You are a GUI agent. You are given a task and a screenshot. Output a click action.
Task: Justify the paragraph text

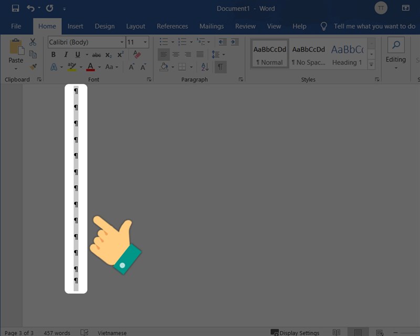pyautogui.click(x=200, y=55)
